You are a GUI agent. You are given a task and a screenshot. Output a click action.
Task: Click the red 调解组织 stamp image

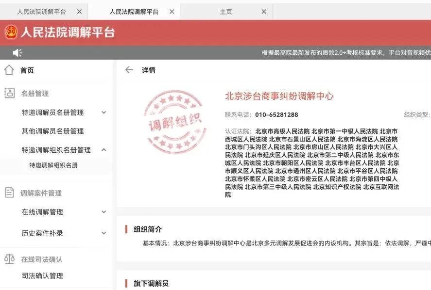click(x=175, y=122)
